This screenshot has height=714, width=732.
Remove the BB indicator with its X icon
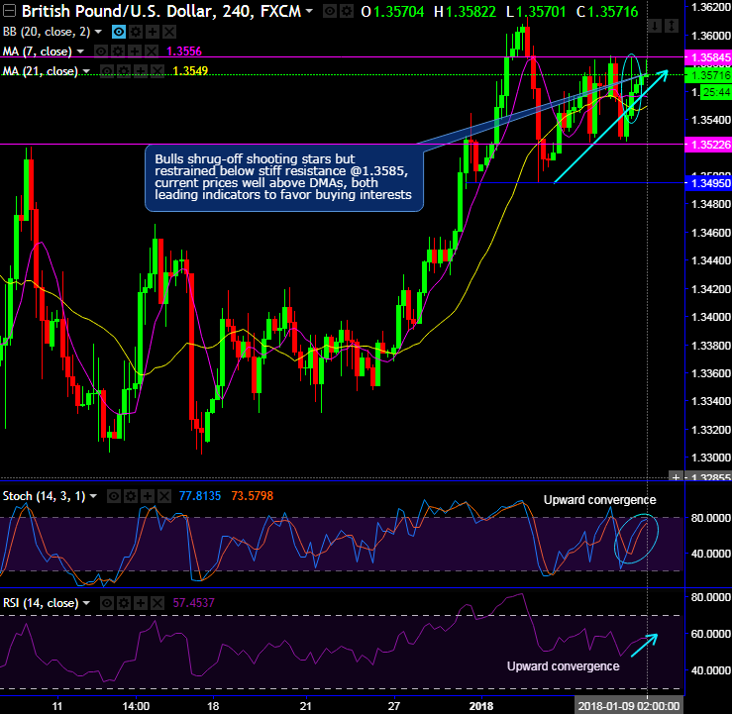click(169, 32)
